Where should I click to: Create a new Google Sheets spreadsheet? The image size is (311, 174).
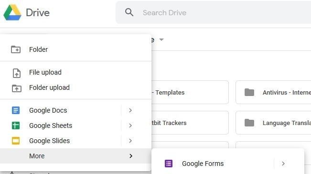tap(61, 126)
